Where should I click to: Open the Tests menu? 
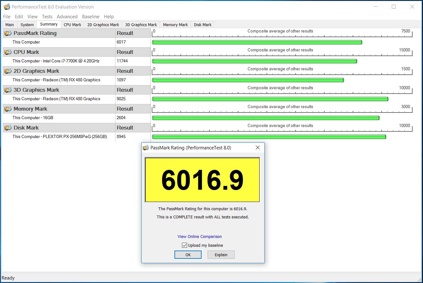(x=47, y=17)
